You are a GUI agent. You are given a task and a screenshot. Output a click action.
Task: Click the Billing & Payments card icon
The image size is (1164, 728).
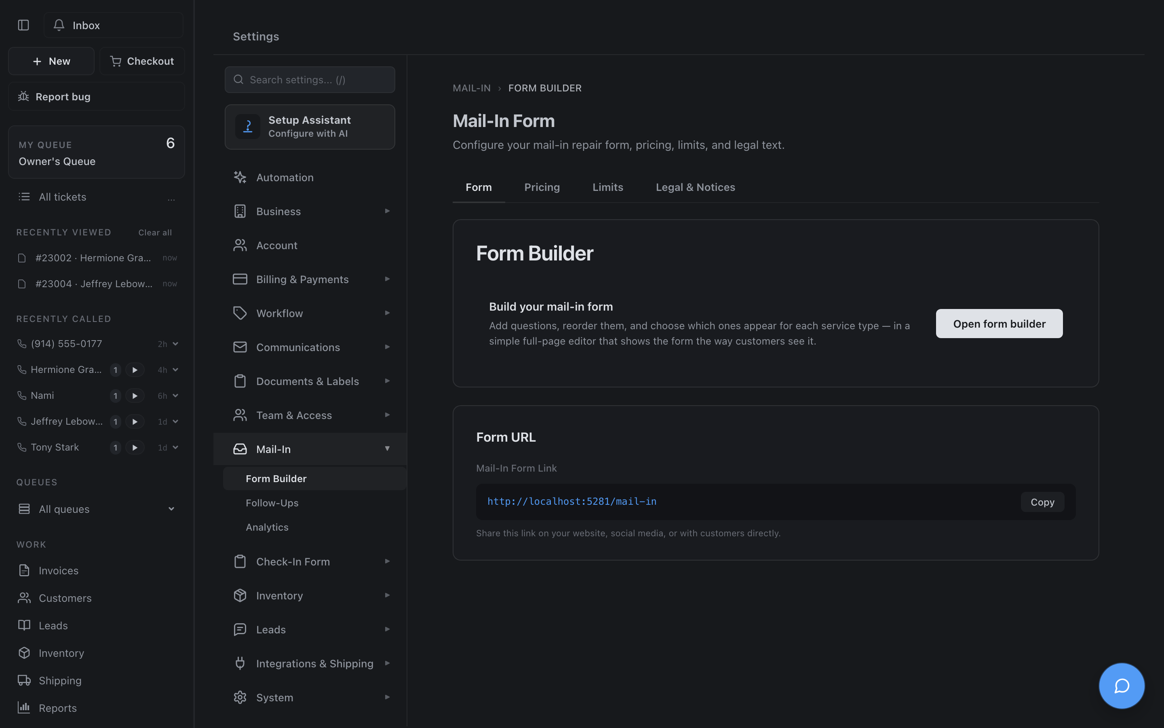(x=240, y=279)
